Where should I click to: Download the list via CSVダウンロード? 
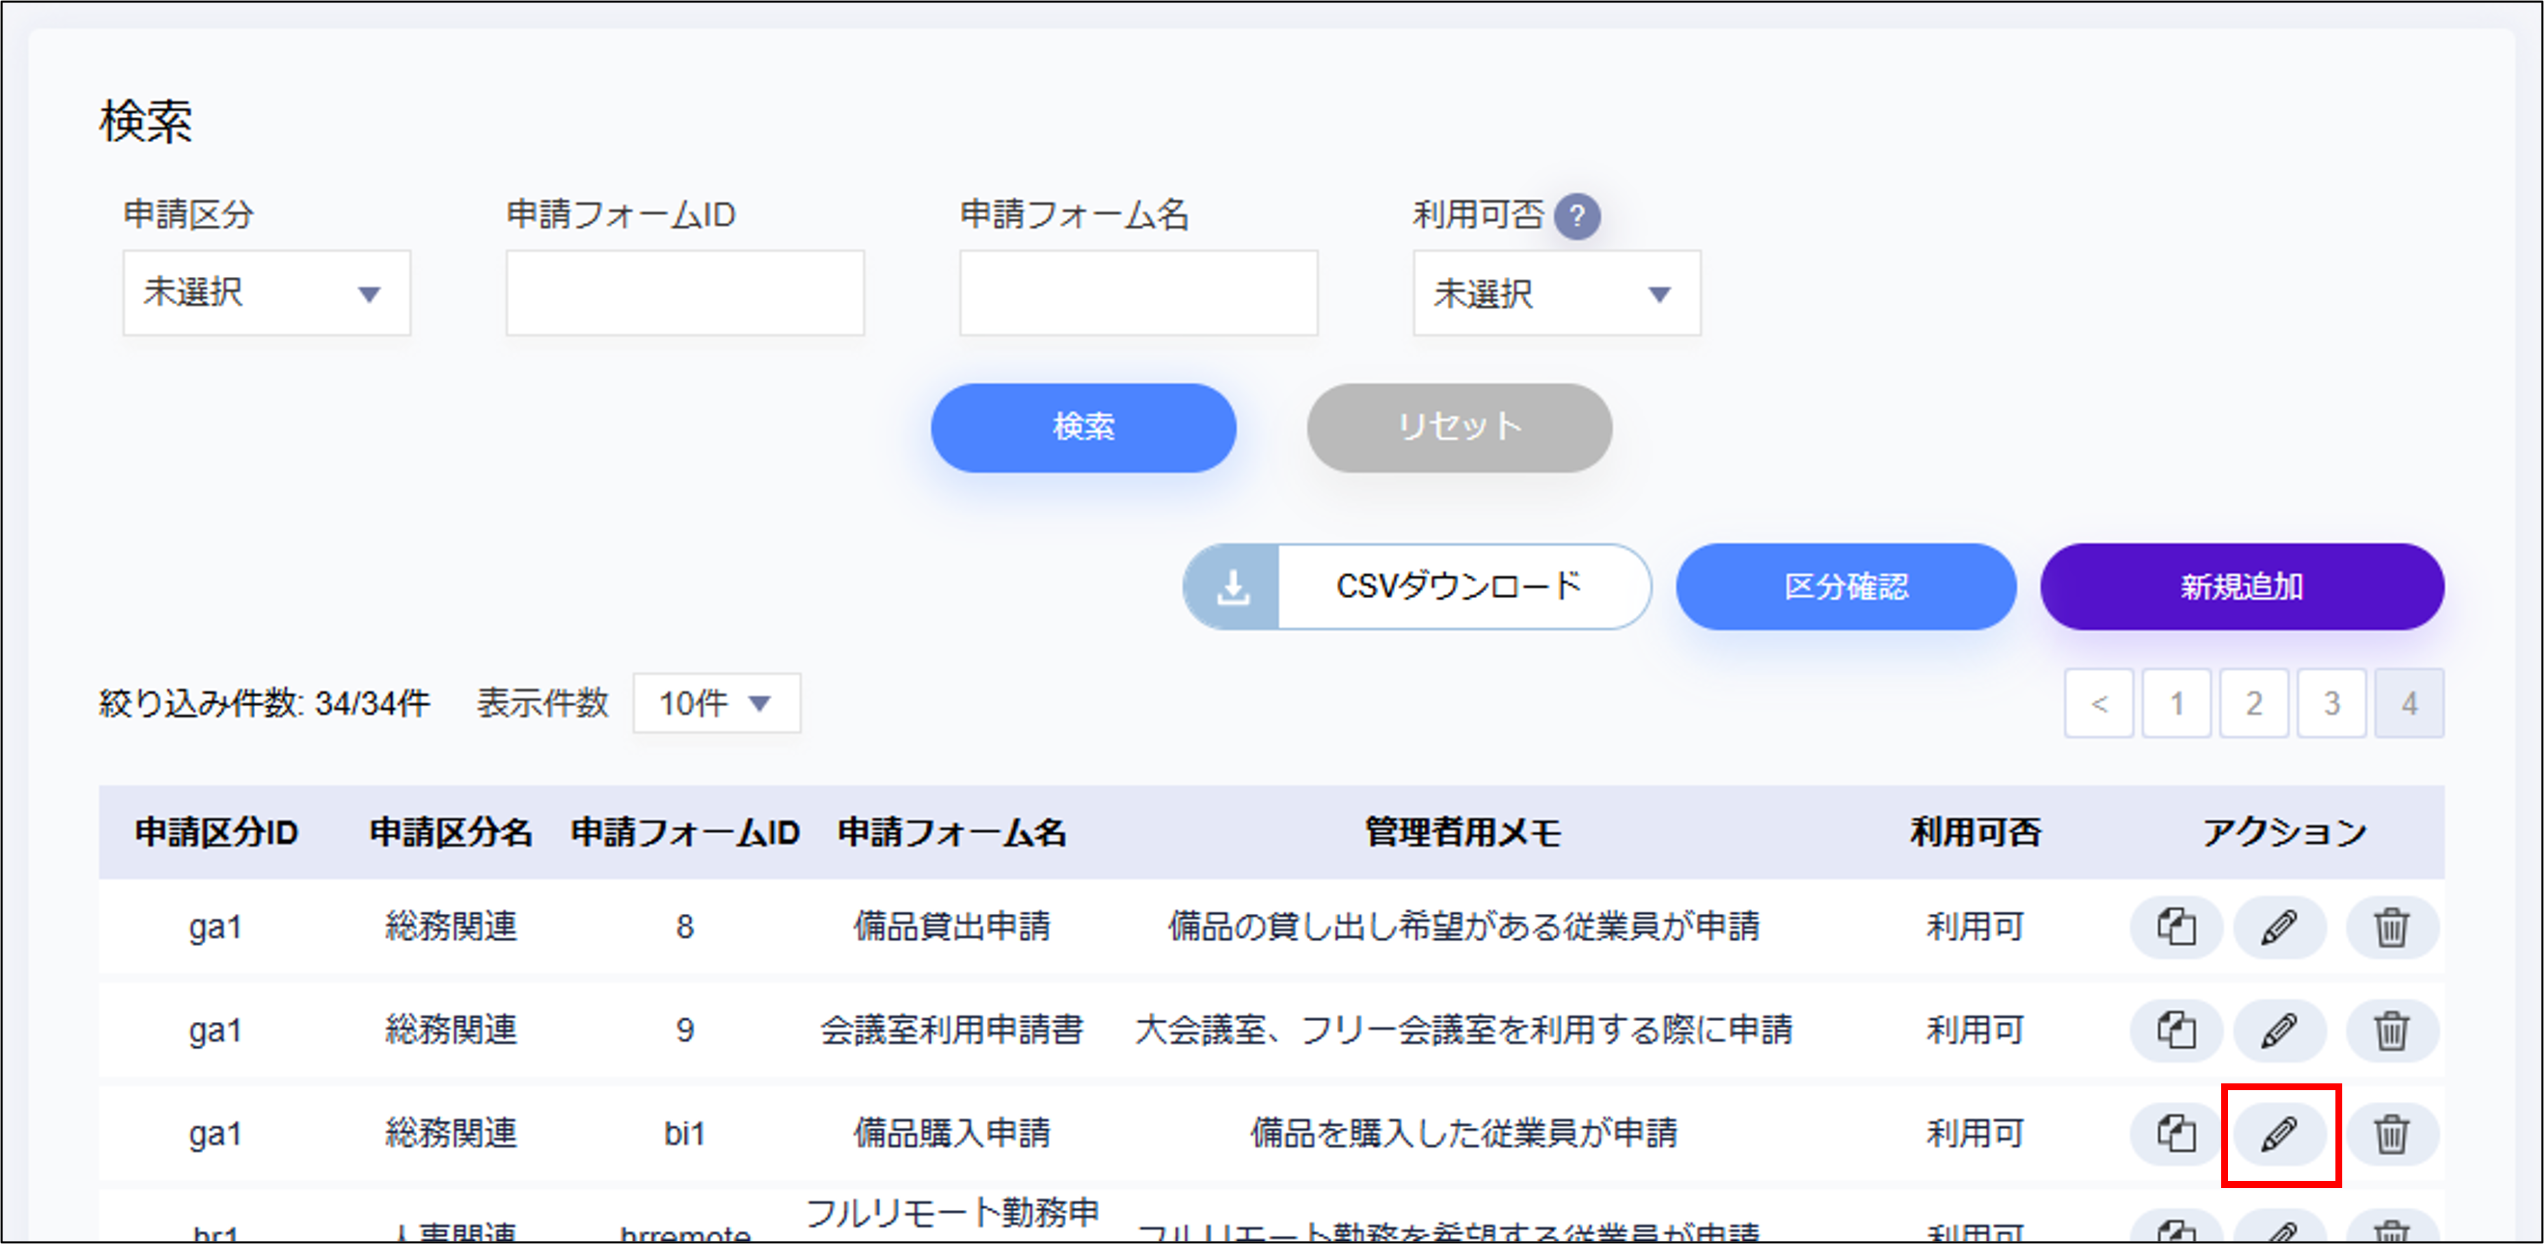[1416, 586]
